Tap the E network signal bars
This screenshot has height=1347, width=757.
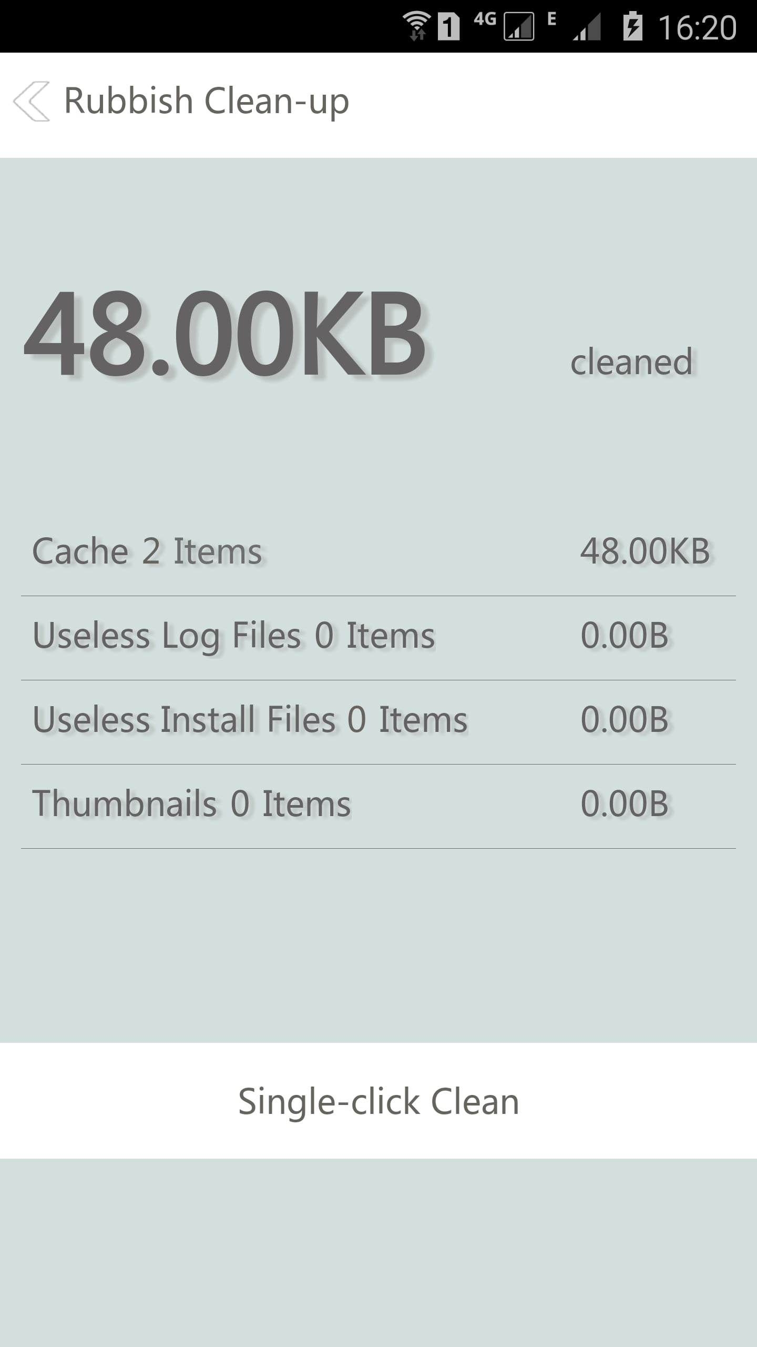[x=586, y=27]
